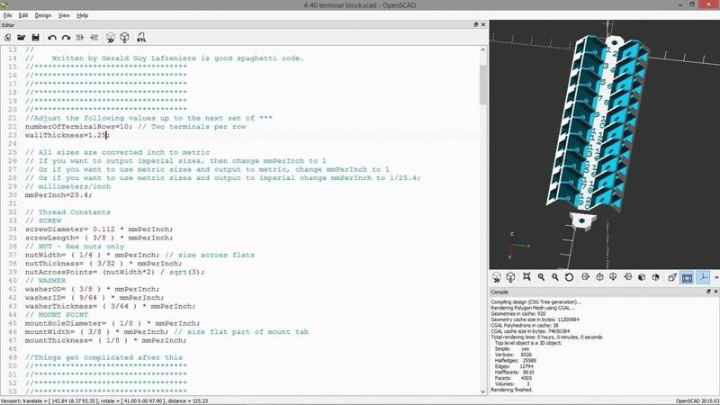Click the 'screwDiameter= 0.112' line
The width and height of the screenshot is (720, 405).
pos(99,229)
